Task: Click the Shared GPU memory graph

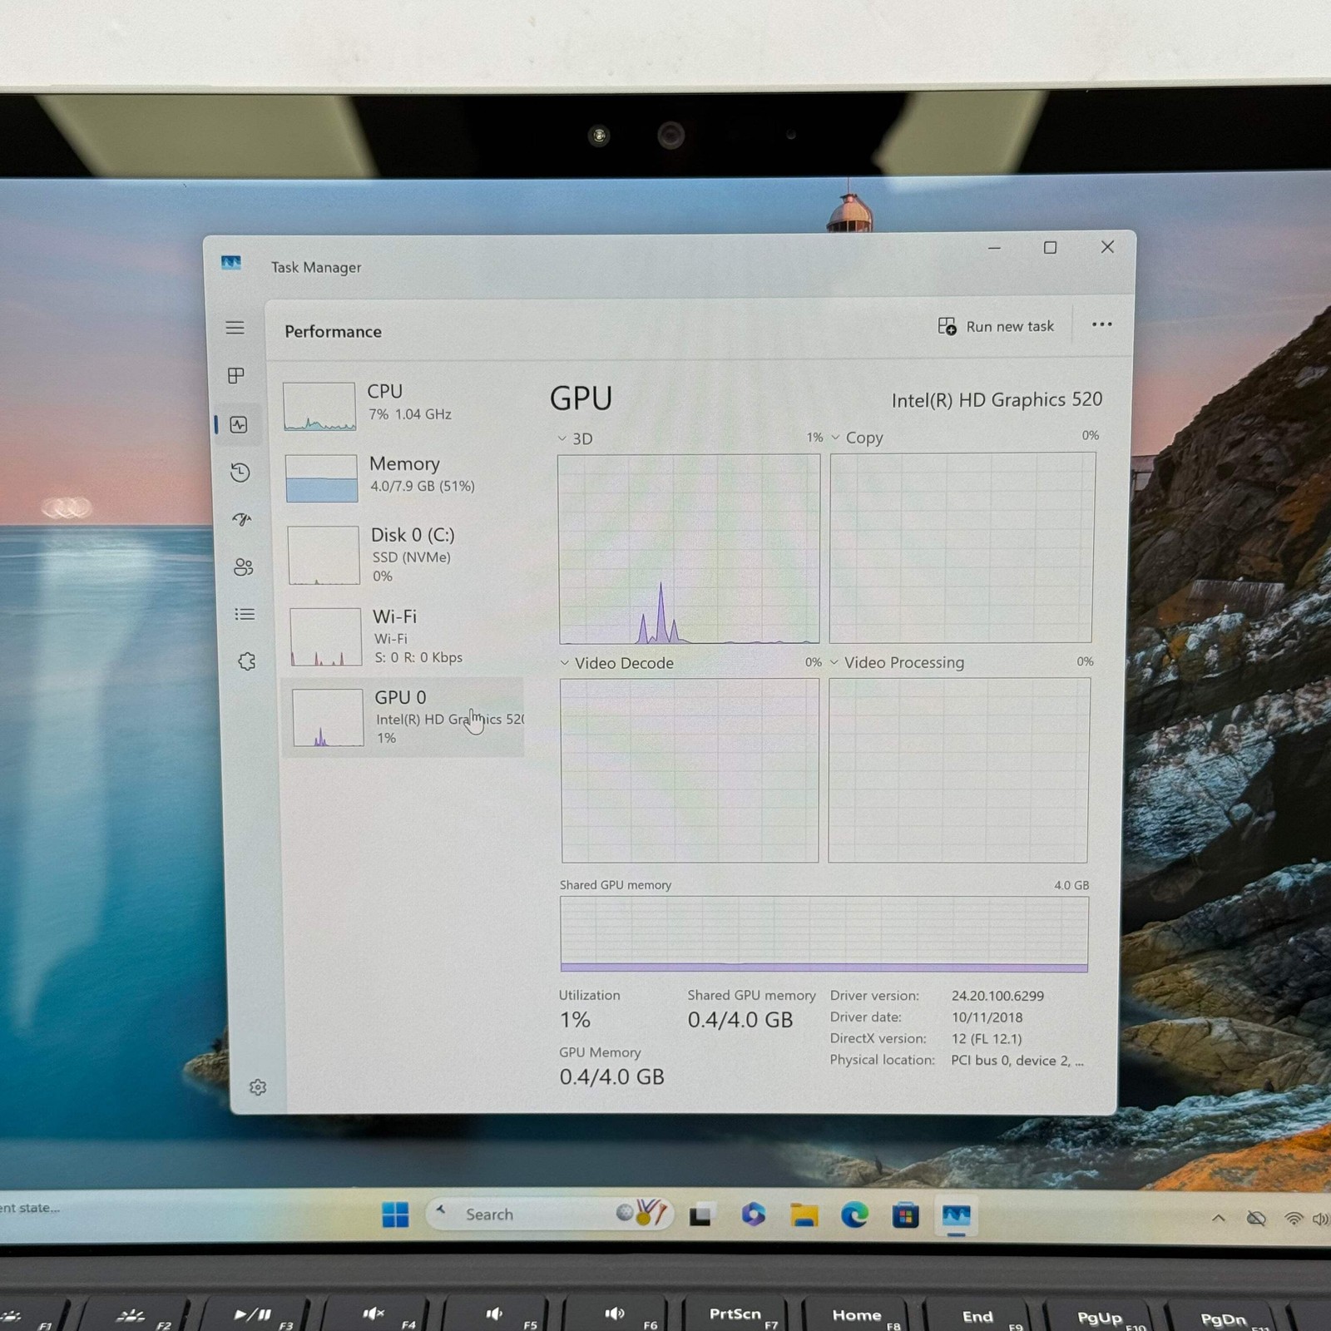Action: pyautogui.click(x=824, y=934)
